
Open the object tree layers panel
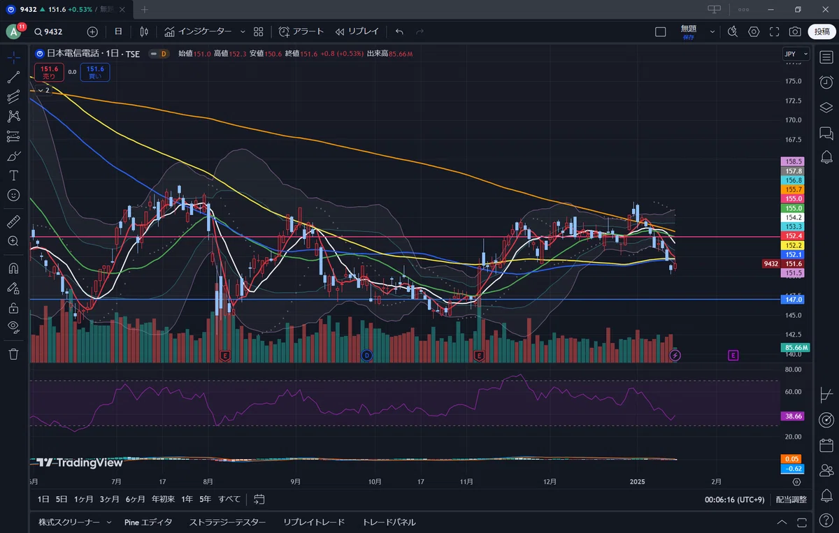pos(826,108)
